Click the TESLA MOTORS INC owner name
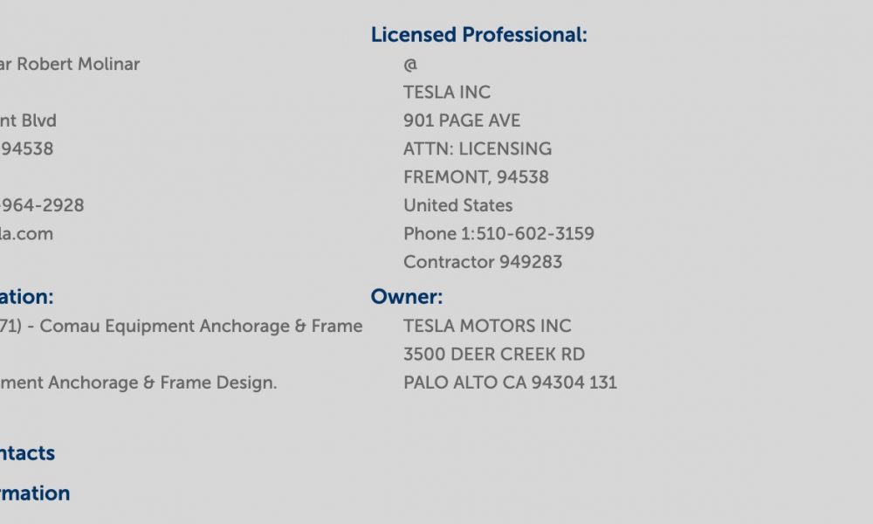The height and width of the screenshot is (524, 873). point(488,327)
